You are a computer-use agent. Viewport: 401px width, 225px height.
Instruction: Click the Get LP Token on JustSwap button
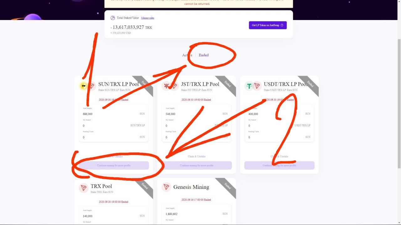(x=268, y=25)
